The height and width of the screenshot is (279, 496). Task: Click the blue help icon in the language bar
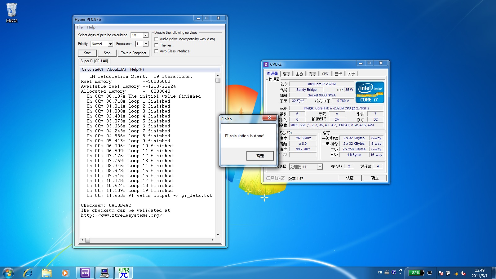(x=394, y=272)
